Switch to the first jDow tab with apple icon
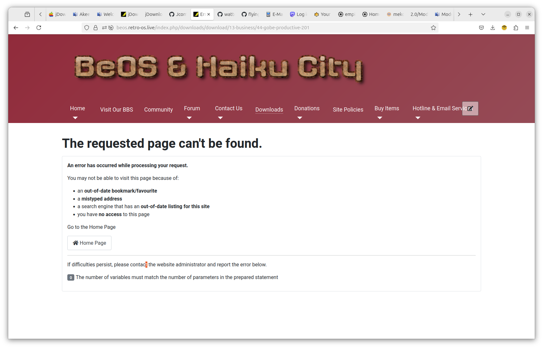 [57, 14]
